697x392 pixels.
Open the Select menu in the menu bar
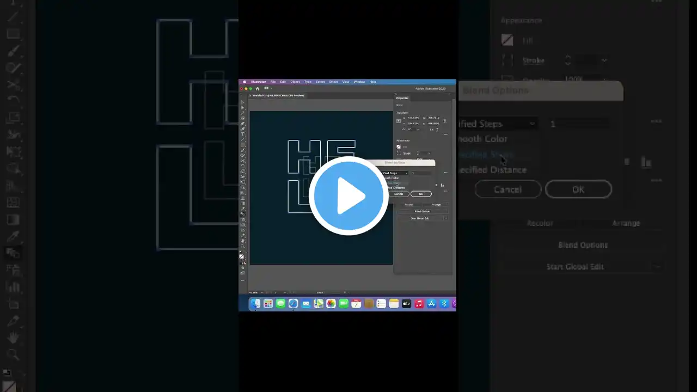click(x=320, y=82)
